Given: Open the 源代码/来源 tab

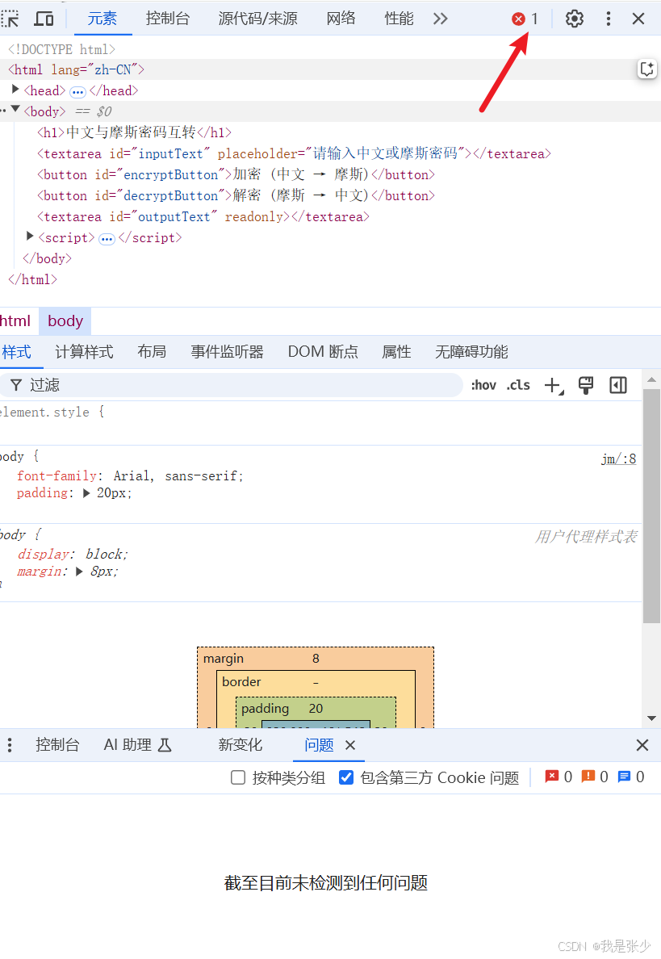Looking at the screenshot, I should (x=258, y=19).
